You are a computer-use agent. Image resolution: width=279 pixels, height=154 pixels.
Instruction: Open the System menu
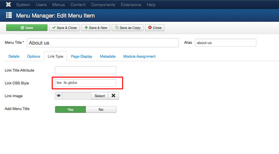point(23,5)
